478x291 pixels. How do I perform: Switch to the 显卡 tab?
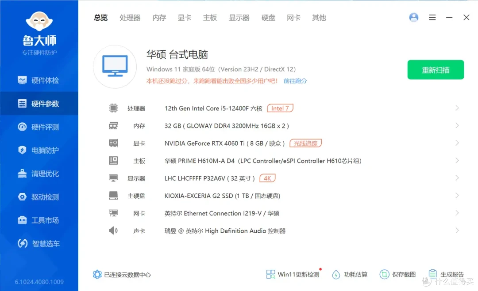pyautogui.click(x=185, y=18)
